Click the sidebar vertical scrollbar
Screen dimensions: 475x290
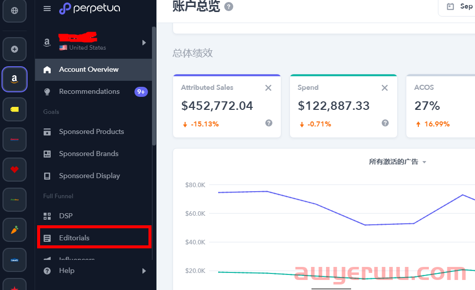coord(154,85)
